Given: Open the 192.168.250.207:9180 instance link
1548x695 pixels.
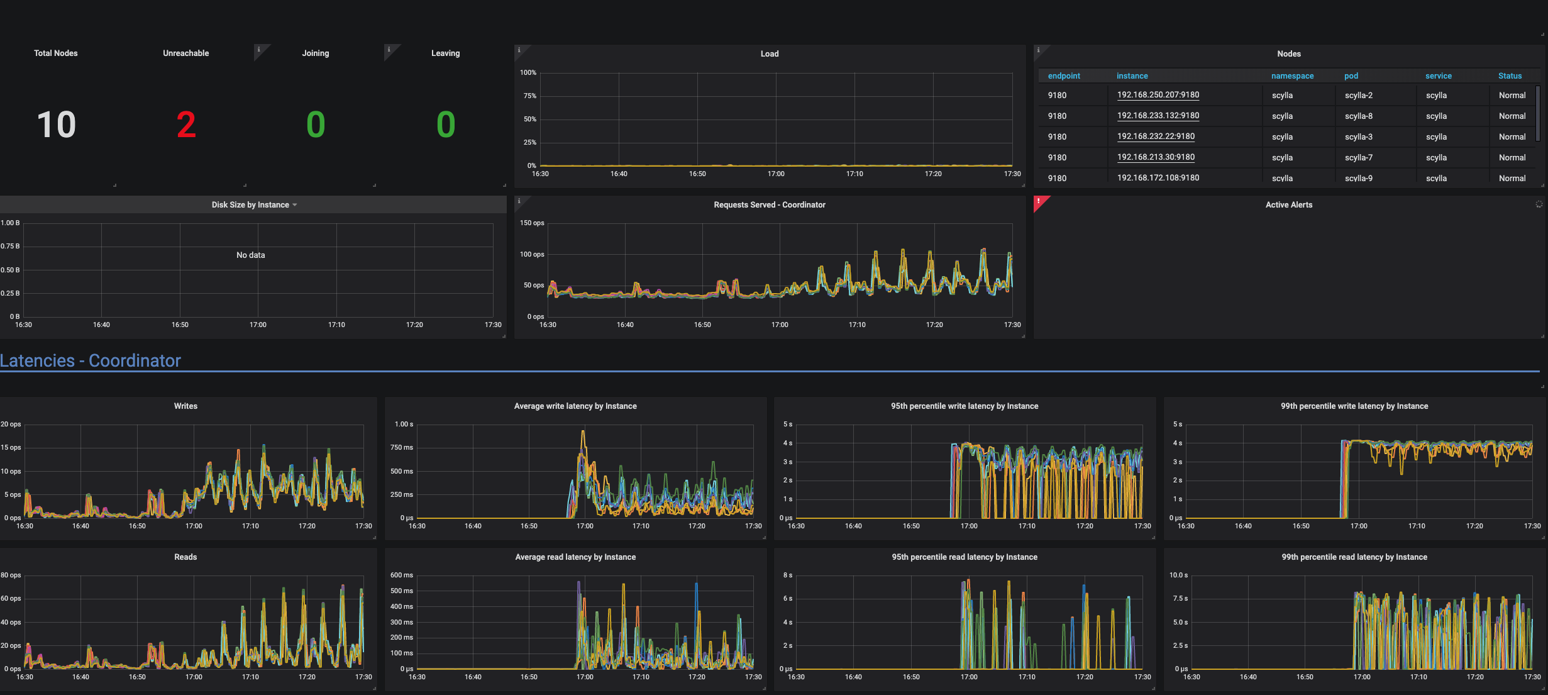Looking at the screenshot, I should pos(1158,94).
